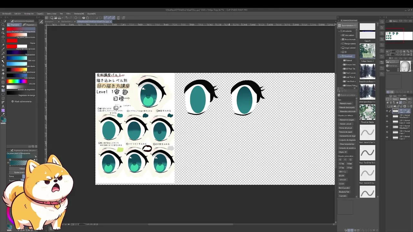
Task: Select the Figure ellipse tool
Action: coord(3,94)
